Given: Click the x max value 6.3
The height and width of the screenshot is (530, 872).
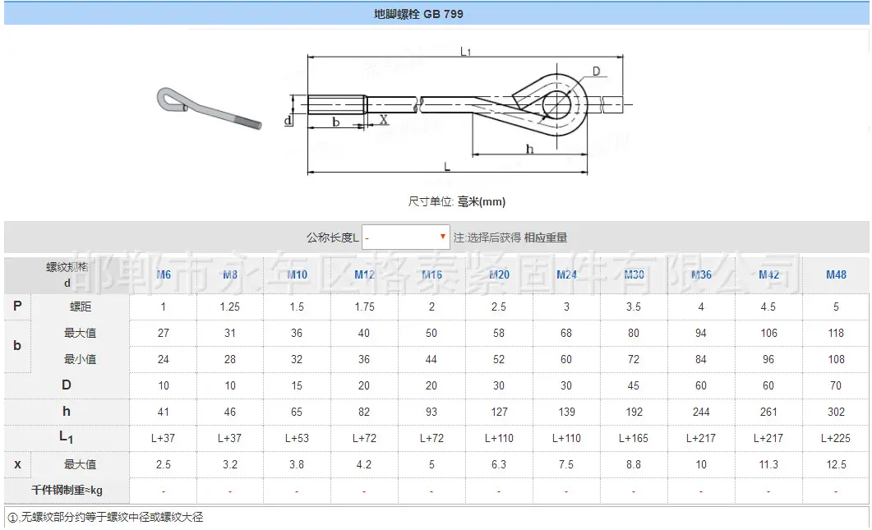Looking at the screenshot, I should pos(499,464).
